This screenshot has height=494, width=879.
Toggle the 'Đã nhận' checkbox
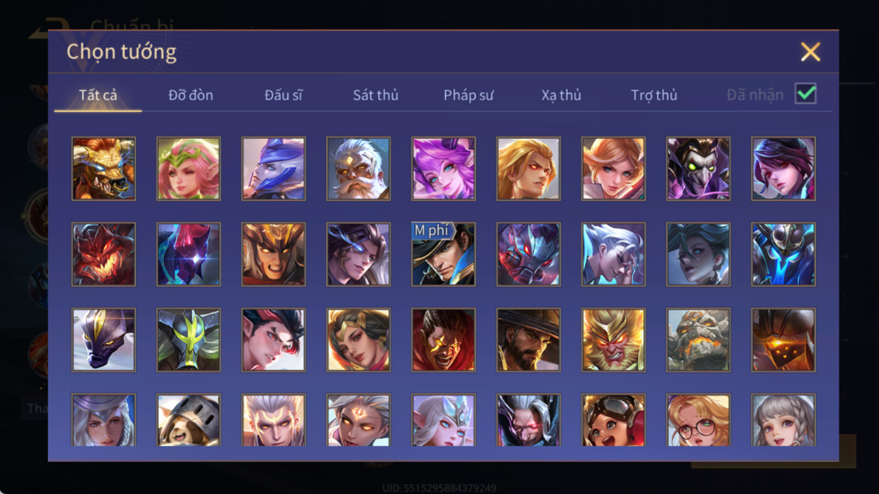[x=806, y=93]
